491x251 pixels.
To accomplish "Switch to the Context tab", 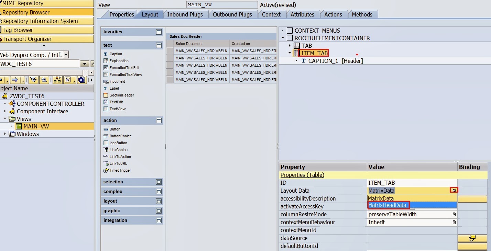I will (271, 14).
